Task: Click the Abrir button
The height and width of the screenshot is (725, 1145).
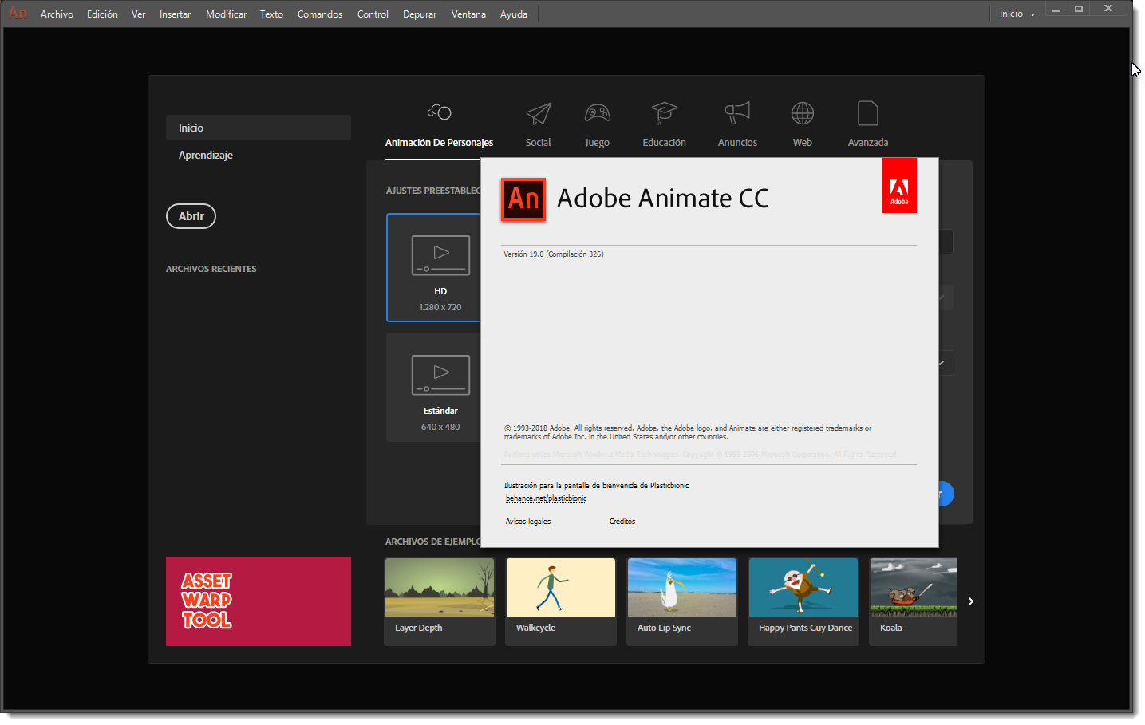Action: [191, 216]
